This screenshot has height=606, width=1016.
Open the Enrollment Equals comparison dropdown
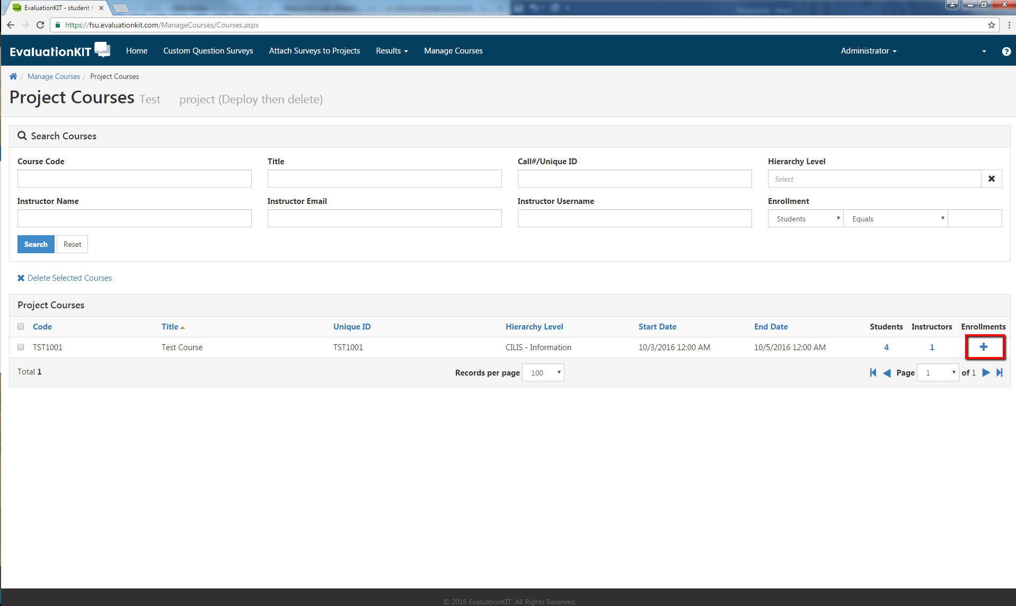pyautogui.click(x=896, y=219)
